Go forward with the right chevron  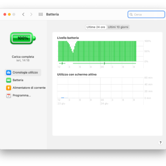31,15
